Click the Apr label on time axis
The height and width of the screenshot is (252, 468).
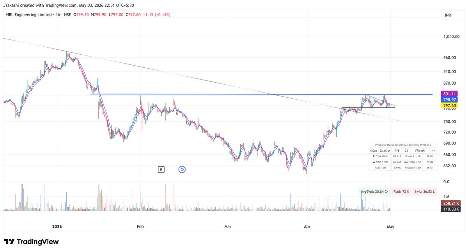(x=307, y=226)
